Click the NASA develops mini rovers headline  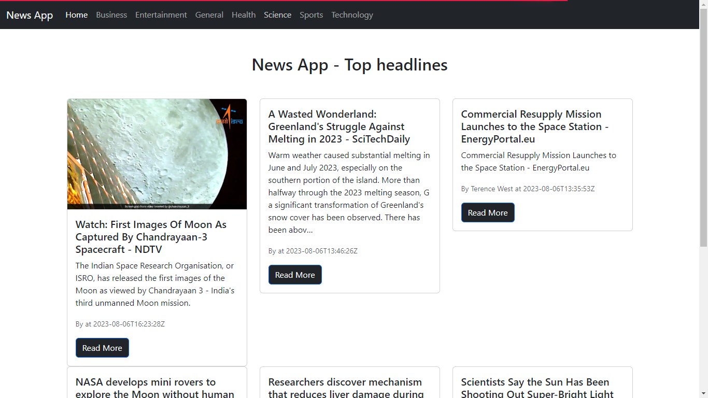155,388
